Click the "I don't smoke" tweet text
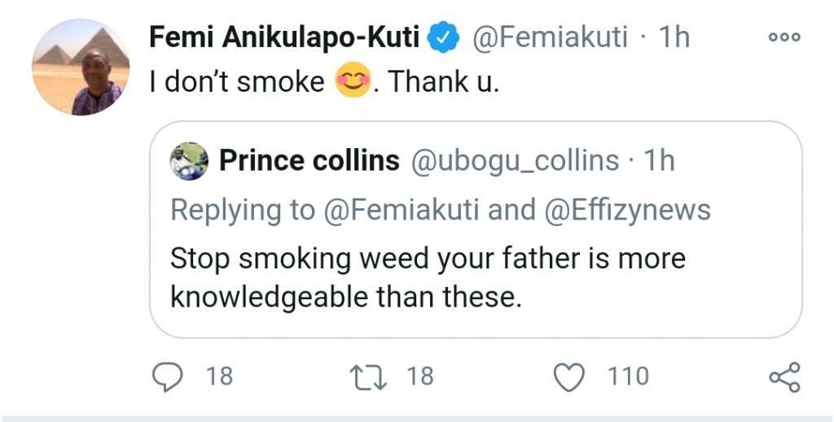Image resolution: width=834 pixels, height=422 pixels. [236, 83]
